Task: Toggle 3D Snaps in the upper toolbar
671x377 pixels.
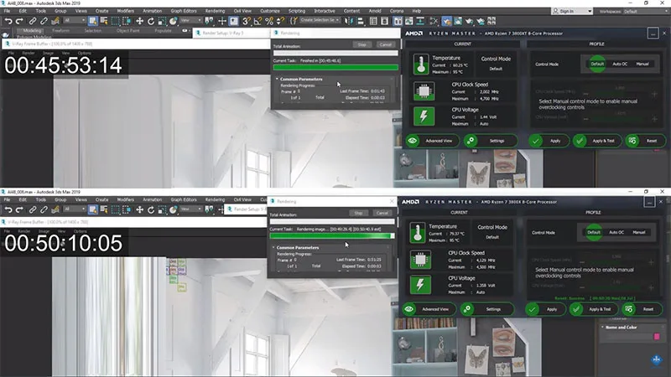Action: [x=247, y=20]
